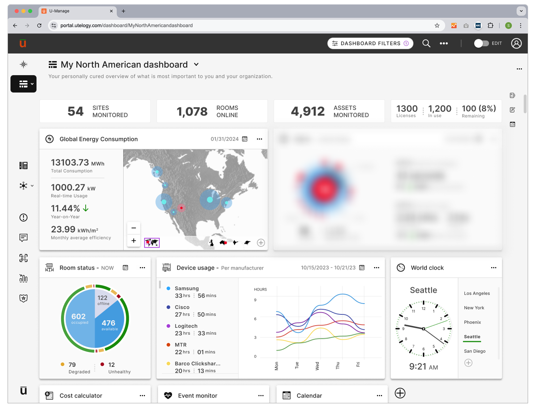Open the alerts exclamation sidebar icon
This screenshot has height=408, width=536.
click(23, 218)
